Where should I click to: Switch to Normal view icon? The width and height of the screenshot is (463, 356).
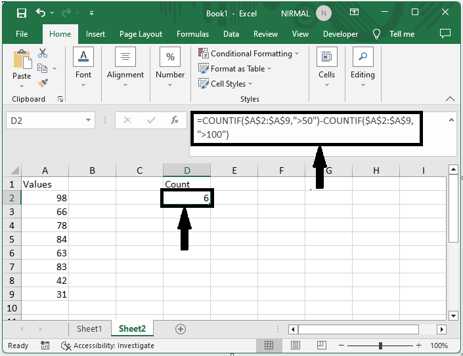[x=269, y=345]
